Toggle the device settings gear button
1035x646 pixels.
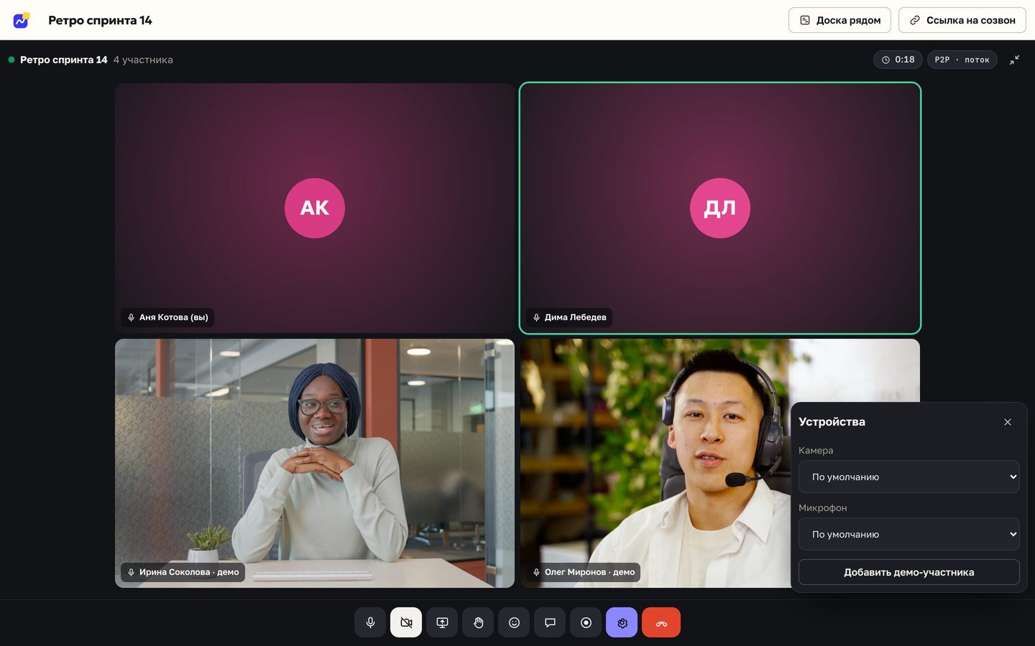622,622
